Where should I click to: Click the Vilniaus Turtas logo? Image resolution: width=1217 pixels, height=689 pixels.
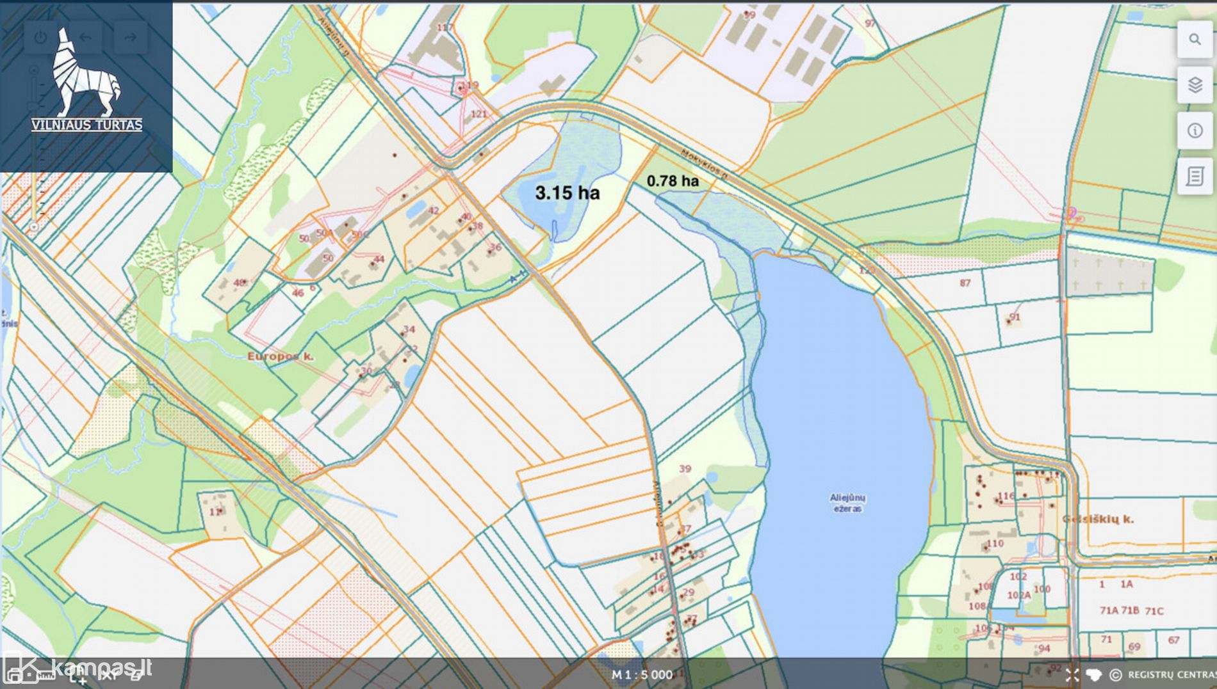(x=86, y=80)
